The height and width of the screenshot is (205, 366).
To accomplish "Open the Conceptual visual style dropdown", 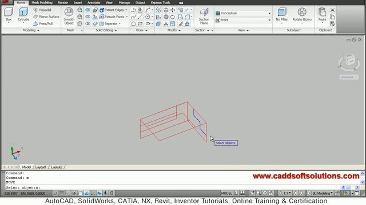I will (x=244, y=13).
